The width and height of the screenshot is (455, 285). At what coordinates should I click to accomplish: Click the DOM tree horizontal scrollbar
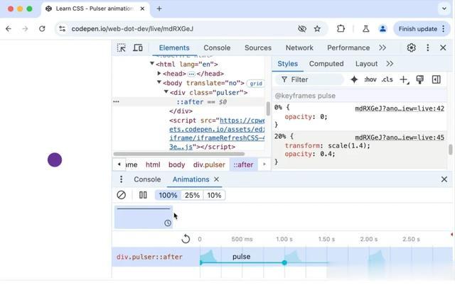coord(179,154)
